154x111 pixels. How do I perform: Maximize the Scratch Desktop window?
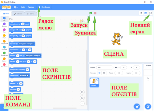[144, 2]
